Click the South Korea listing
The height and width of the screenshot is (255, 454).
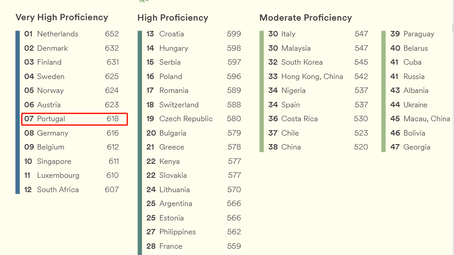302,62
